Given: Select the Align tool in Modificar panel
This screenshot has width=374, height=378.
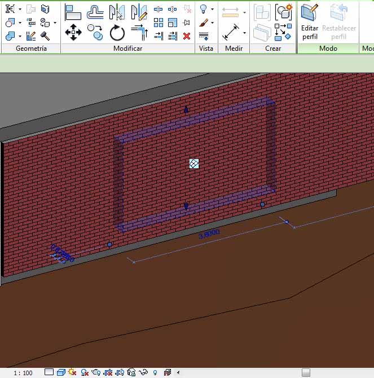Looking at the screenshot, I should (73, 11).
